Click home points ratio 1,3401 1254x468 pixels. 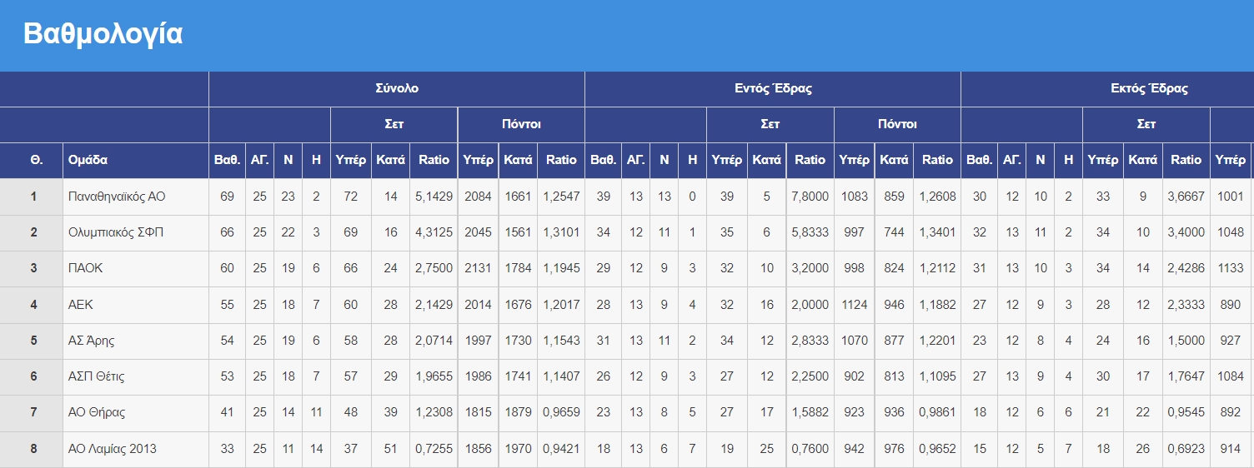[x=937, y=232]
